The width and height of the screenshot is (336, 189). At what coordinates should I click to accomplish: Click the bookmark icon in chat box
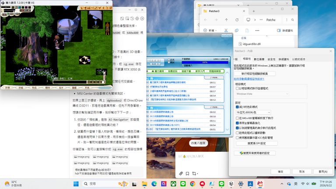click(187, 173)
